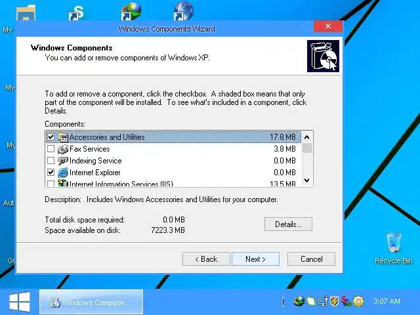Proceed with the Next button
420x315 pixels.
click(x=255, y=259)
